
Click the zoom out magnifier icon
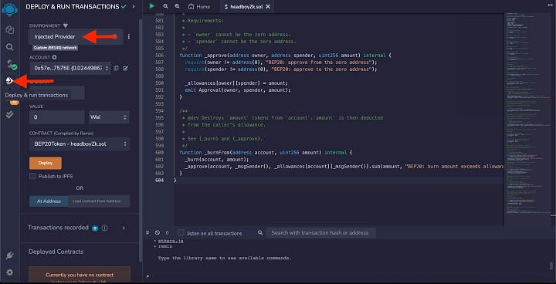pyautogui.click(x=165, y=6)
